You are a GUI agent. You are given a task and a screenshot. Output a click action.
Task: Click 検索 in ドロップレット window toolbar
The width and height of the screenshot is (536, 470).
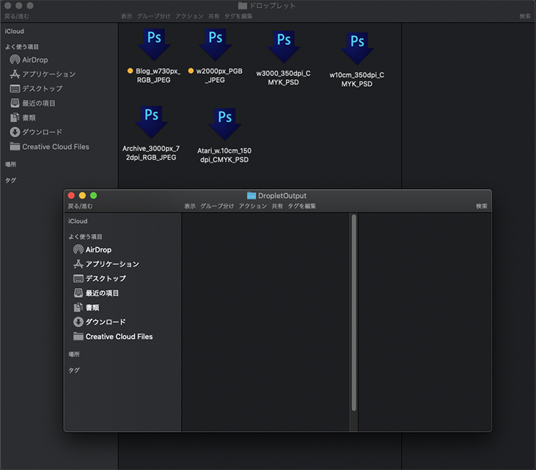tap(525, 16)
